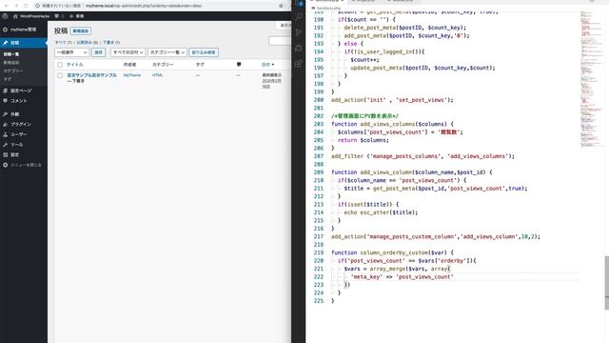Click line number 200 in editor gutter

(x=319, y=100)
